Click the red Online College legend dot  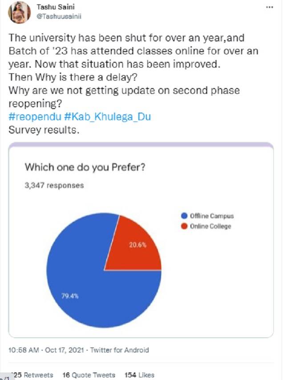[184, 226]
